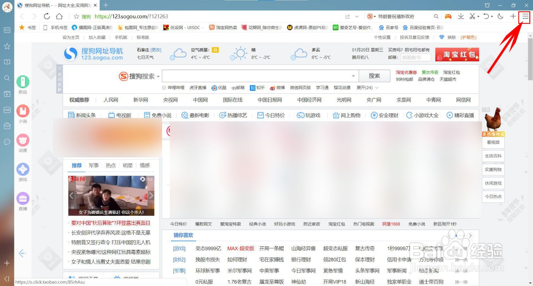Image resolution: width=533 pixels, height=286 pixels.
Task: Open the 看视频 side button
Action: coord(493,142)
